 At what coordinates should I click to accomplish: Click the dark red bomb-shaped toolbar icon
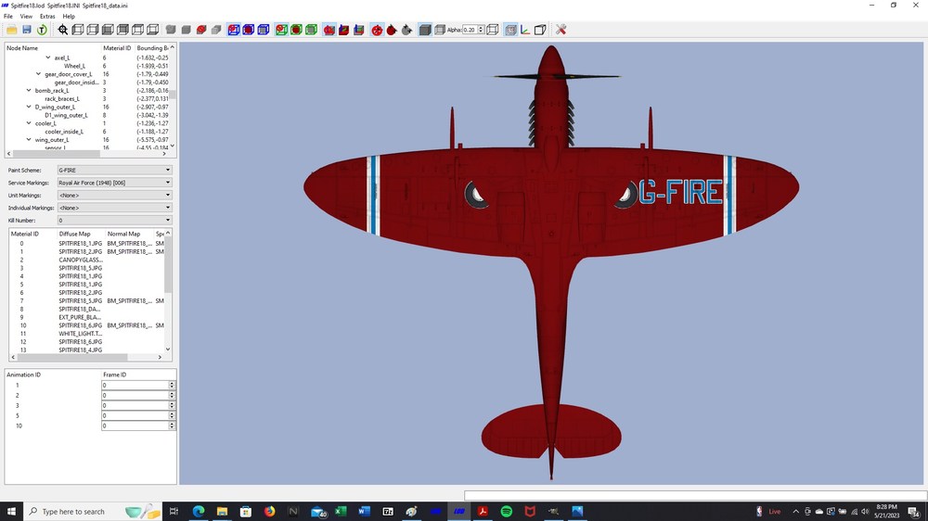tap(392, 30)
